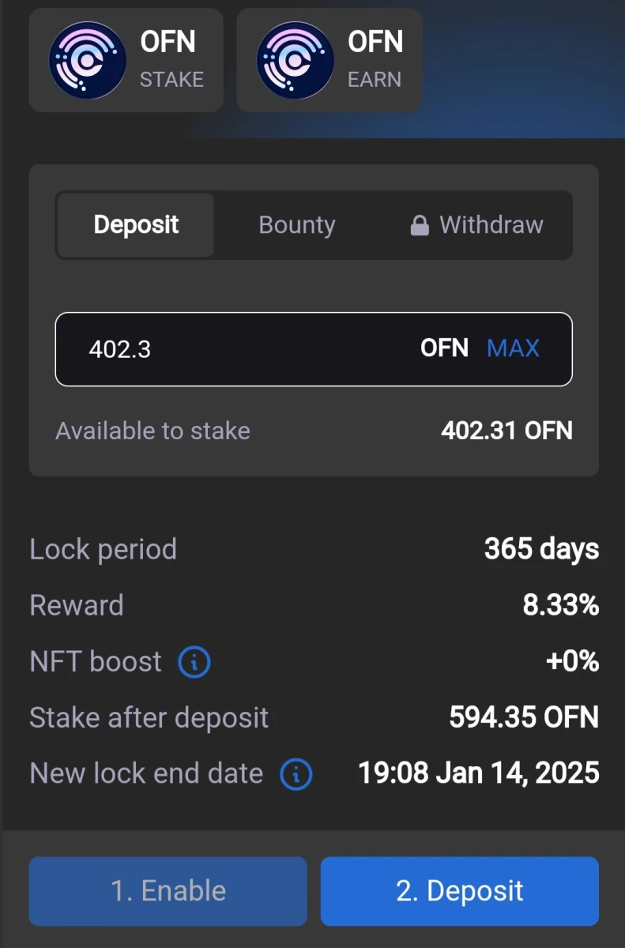Click the lock icon beside Withdraw

[420, 226]
